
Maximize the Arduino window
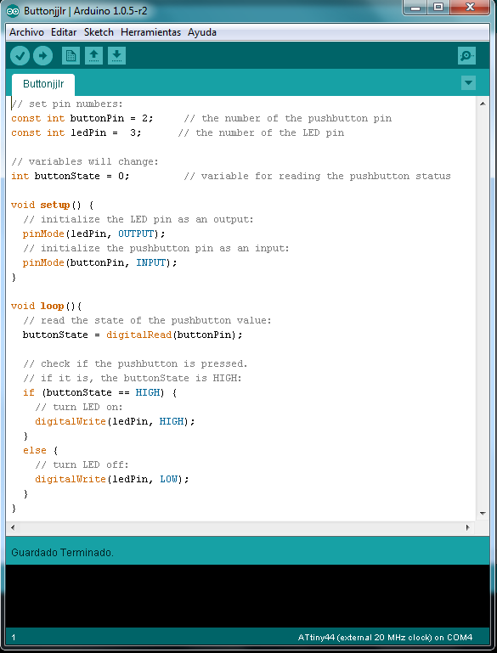pos(438,7)
